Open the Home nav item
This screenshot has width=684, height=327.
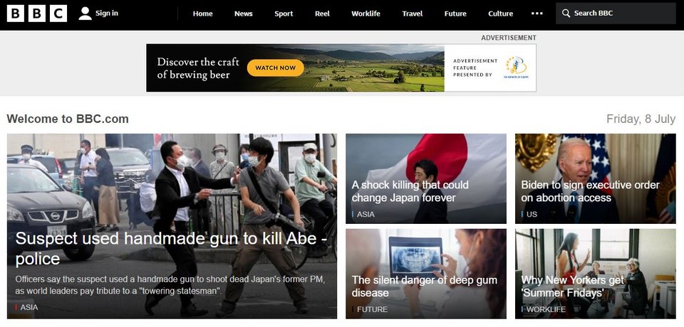(203, 14)
